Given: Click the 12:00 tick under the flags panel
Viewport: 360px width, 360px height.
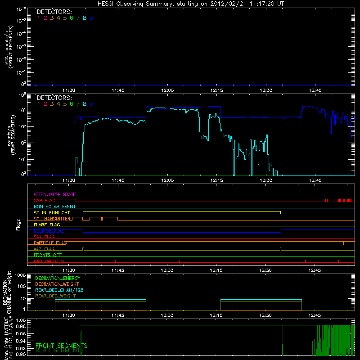Looking at the screenshot, I should [x=167, y=270].
